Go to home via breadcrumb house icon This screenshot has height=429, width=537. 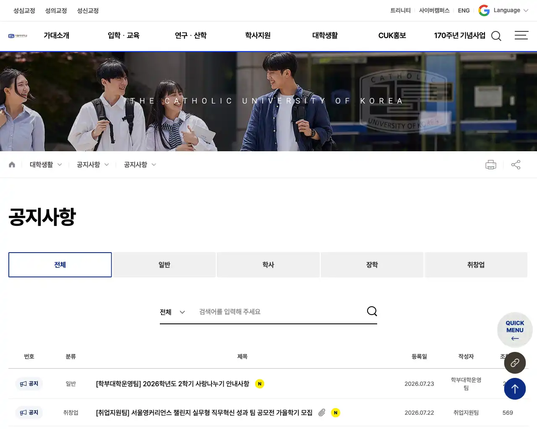pyautogui.click(x=12, y=165)
